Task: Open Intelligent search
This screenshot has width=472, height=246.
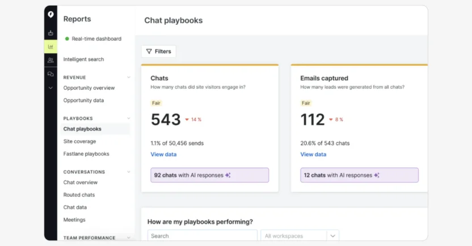Action: (x=83, y=59)
